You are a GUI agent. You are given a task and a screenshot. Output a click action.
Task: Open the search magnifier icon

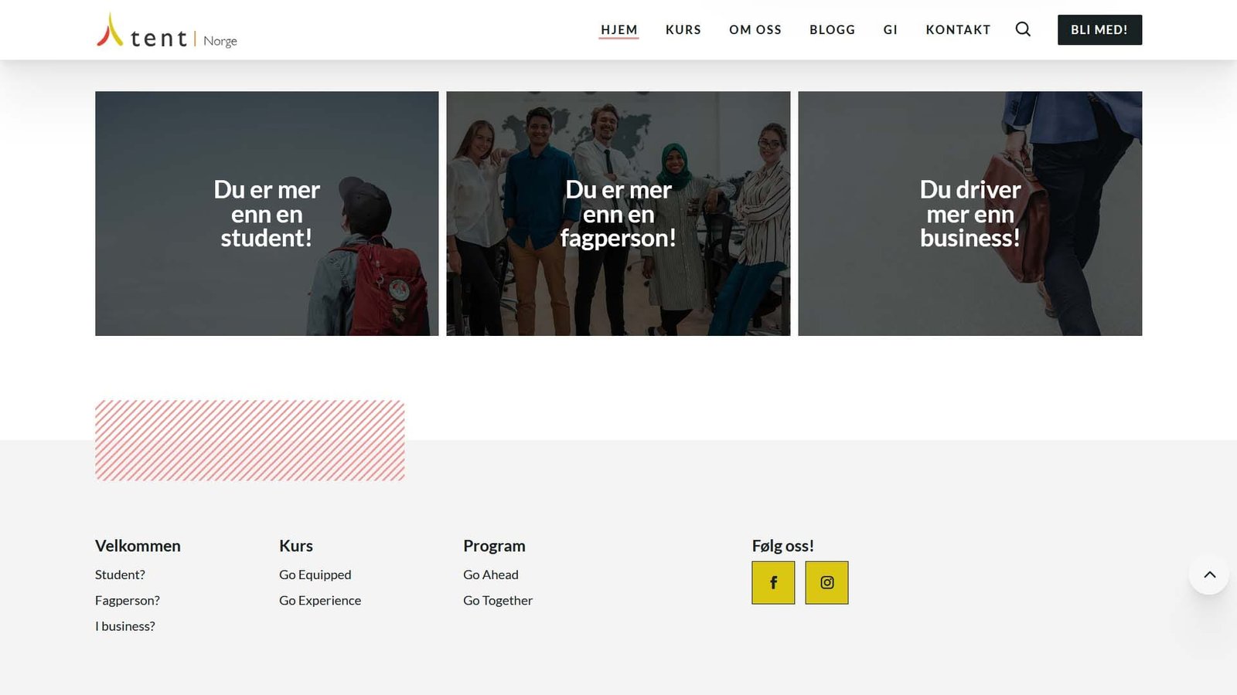coord(1023,29)
